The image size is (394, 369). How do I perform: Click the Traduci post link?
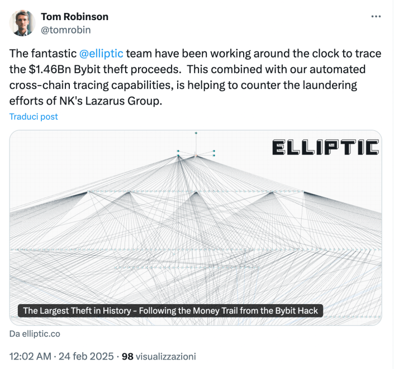pyautogui.click(x=34, y=116)
